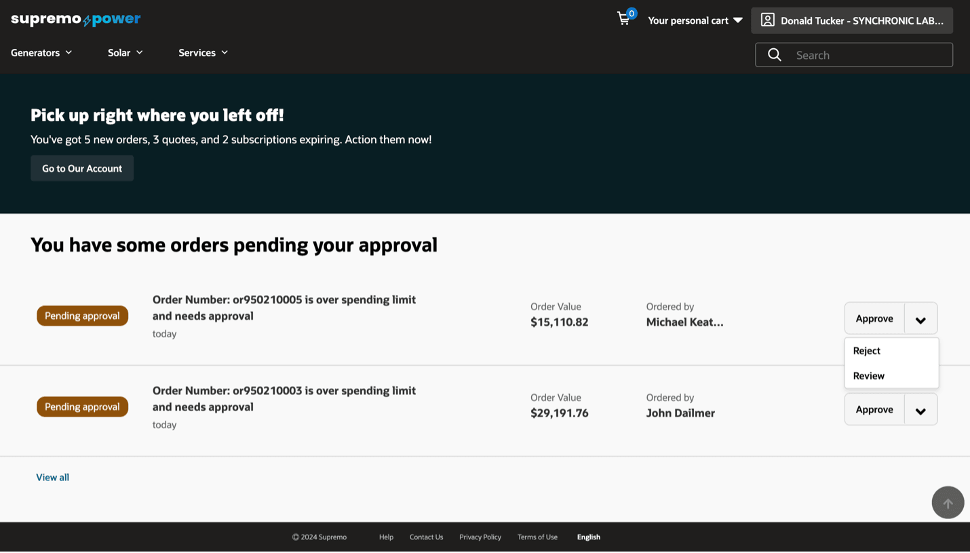Click the scroll-to-top arrow icon

pos(948,502)
